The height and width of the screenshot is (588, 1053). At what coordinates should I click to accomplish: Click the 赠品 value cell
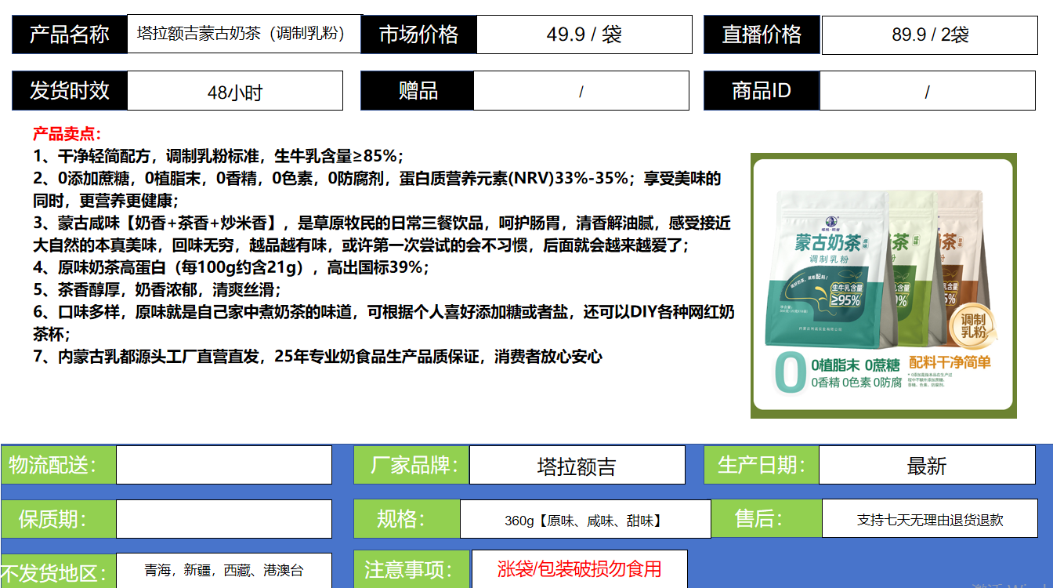(x=581, y=92)
